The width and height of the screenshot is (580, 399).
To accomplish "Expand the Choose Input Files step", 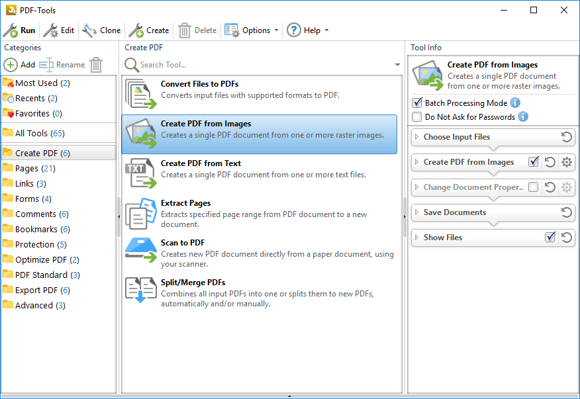I will [416, 137].
